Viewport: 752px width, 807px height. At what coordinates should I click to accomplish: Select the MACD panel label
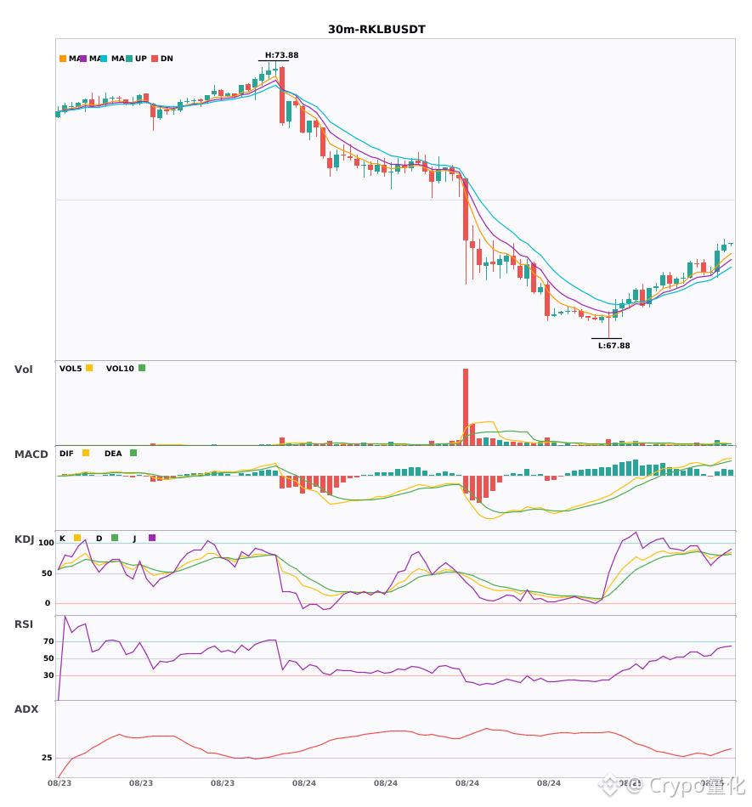point(31,454)
